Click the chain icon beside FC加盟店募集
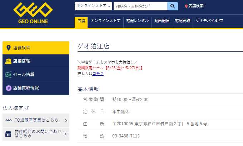 [x=9, y=120]
